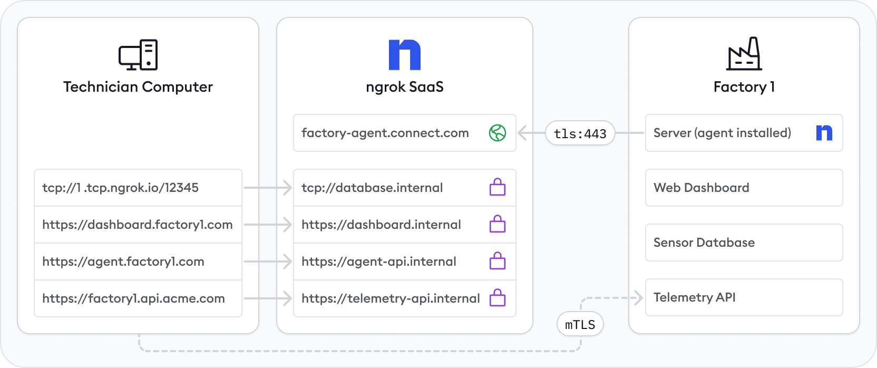Click the lock icon for https://agent-api.internal
The height and width of the screenshot is (368, 877).
click(497, 261)
